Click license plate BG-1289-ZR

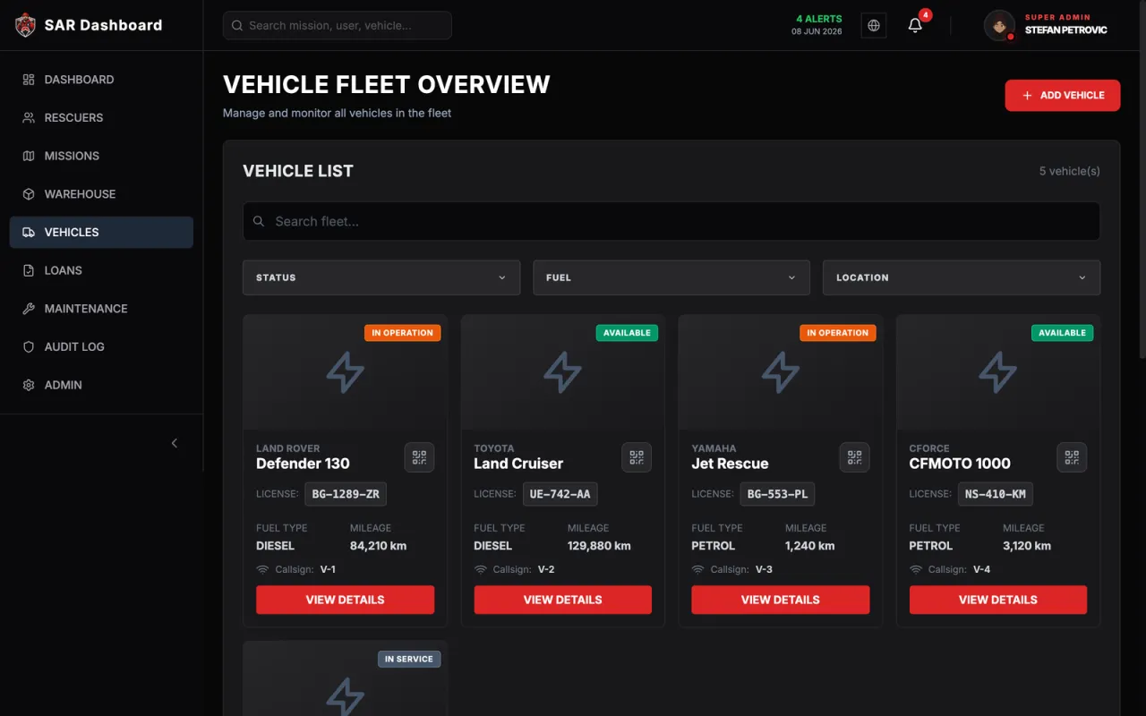pos(346,494)
